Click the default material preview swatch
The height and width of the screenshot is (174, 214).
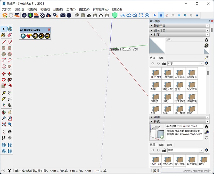(157, 45)
